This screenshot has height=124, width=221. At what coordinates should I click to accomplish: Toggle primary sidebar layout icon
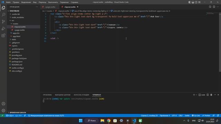click(190, 2)
